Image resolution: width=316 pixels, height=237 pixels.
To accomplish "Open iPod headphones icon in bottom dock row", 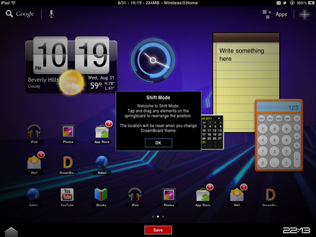I will point(135,194).
